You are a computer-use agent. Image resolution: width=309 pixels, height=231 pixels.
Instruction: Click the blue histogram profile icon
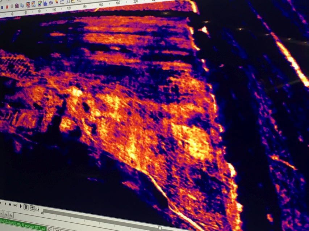(45, 3)
